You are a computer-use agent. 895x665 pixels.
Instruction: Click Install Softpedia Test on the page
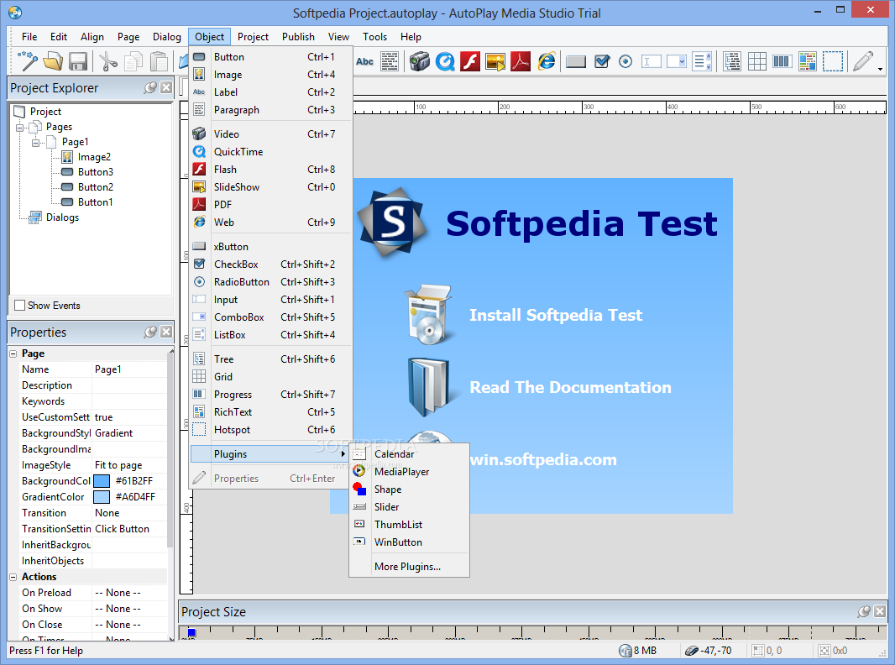click(555, 315)
